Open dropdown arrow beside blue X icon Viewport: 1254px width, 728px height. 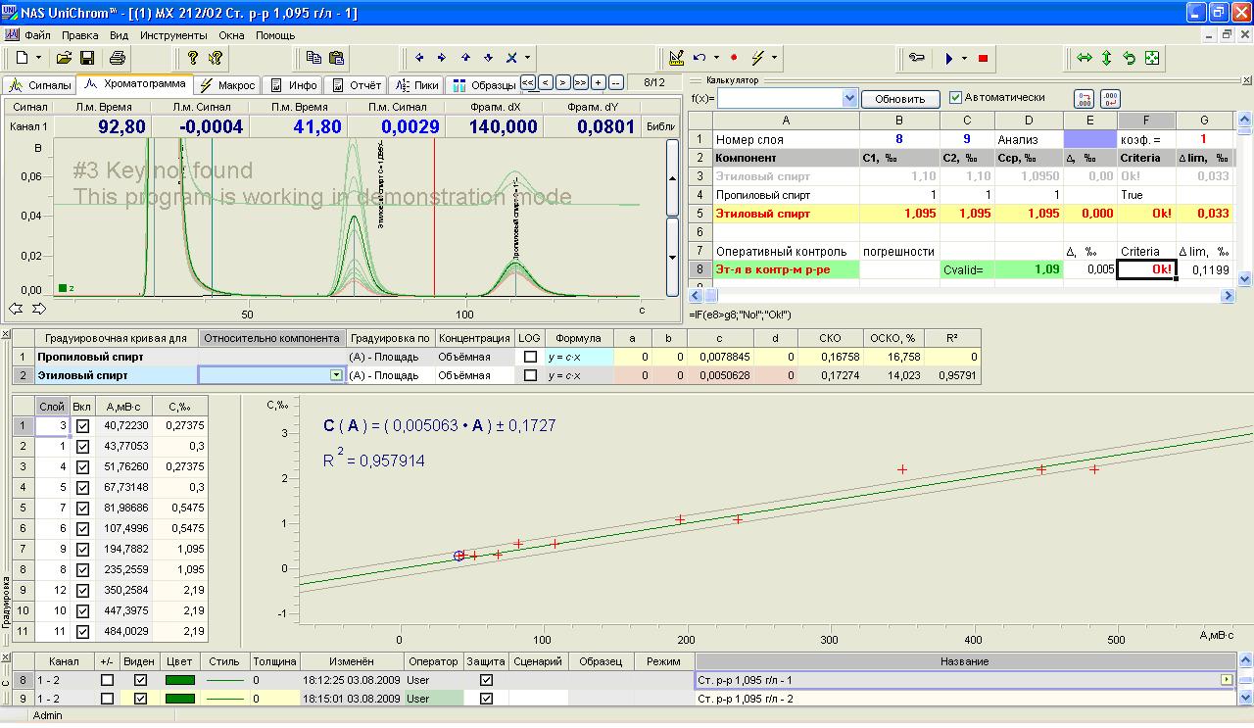(527, 58)
